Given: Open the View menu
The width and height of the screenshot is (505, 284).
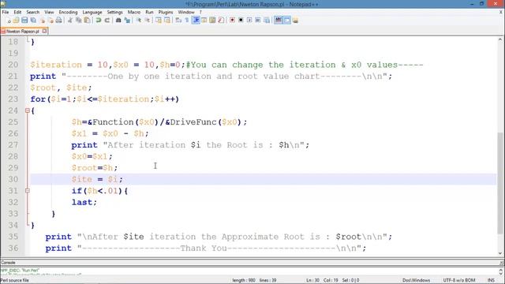Looking at the screenshot, I should [49, 13].
